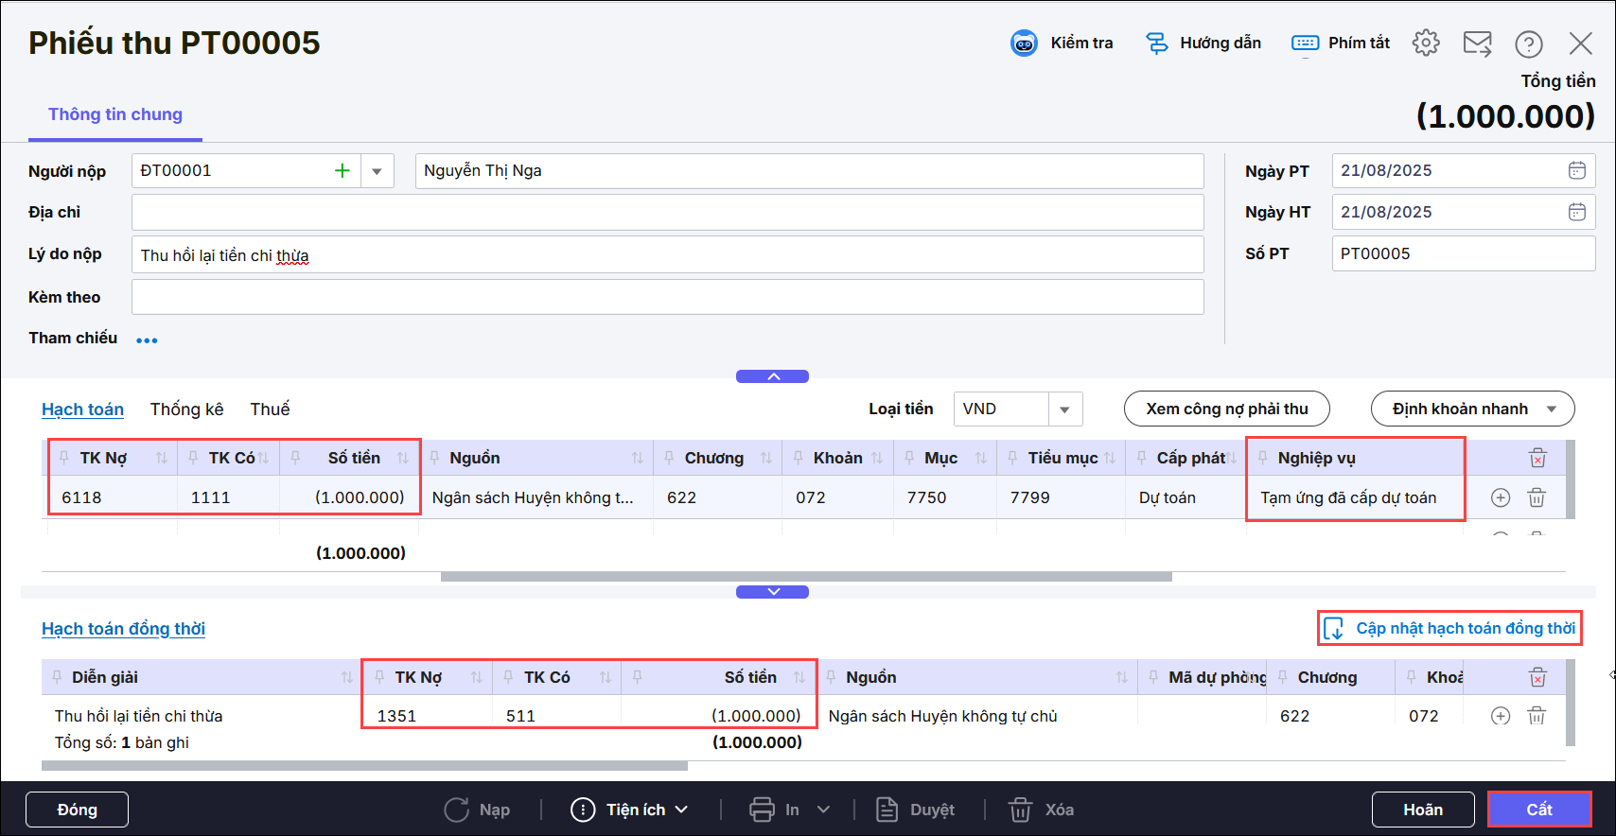This screenshot has height=836, width=1616.
Task: Open the Ngày HT calendar picker
Action: coord(1576,212)
